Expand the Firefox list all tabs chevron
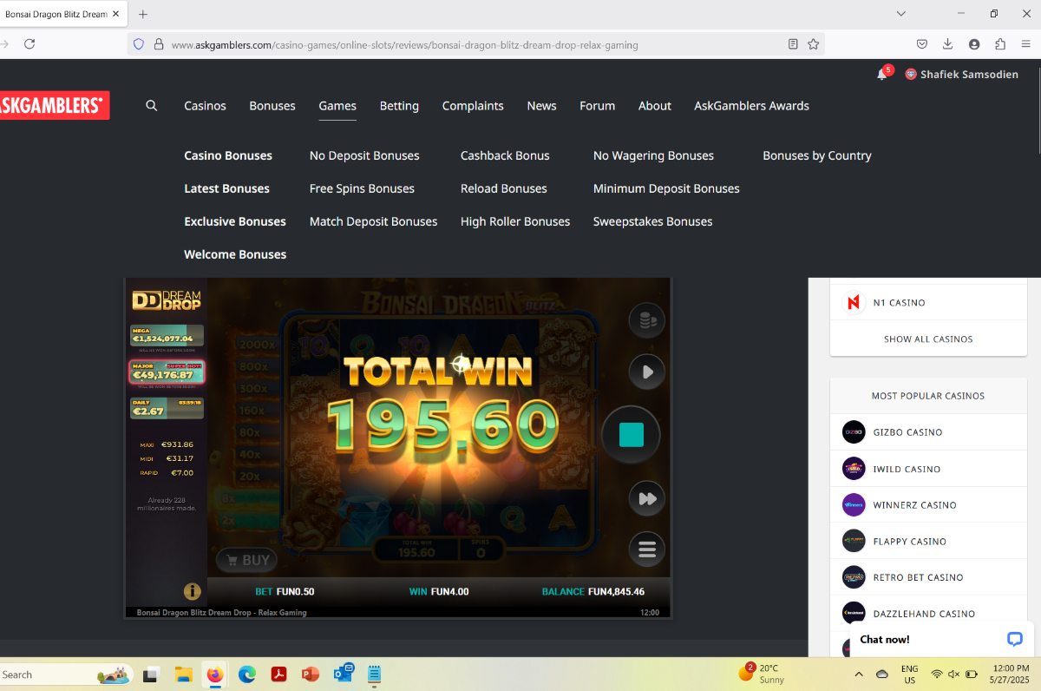This screenshot has width=1041, height=691. [901, 14]
